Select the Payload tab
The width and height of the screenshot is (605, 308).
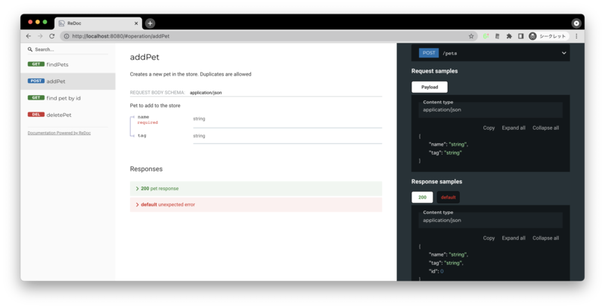[430, 87]
